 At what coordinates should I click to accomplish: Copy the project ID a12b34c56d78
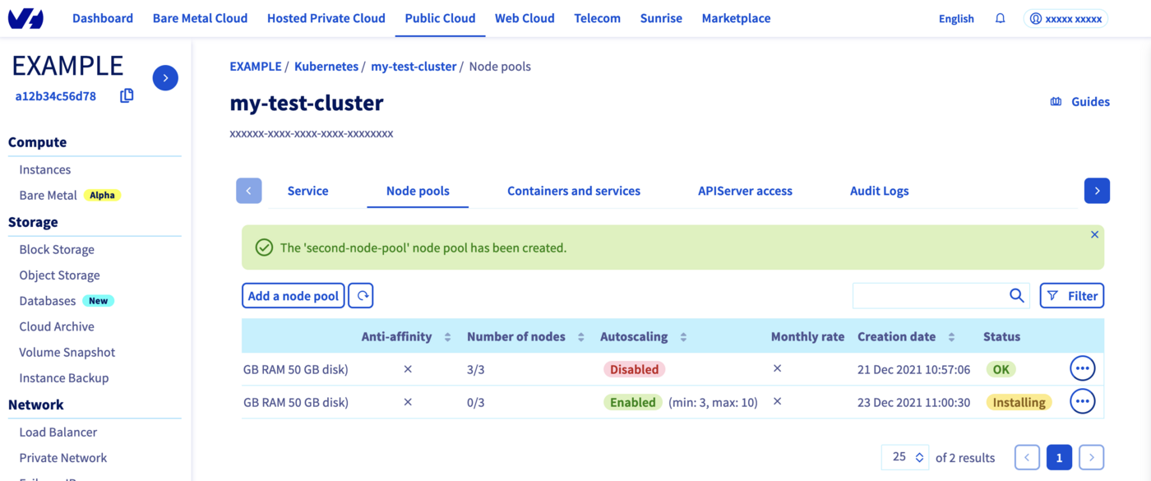point(127,96)
